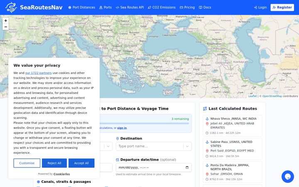Screen dimensions: 299x187
Task: Click the 'Powered by CookieYes' label
Action: pyautogui.click(x=54, y=174)
